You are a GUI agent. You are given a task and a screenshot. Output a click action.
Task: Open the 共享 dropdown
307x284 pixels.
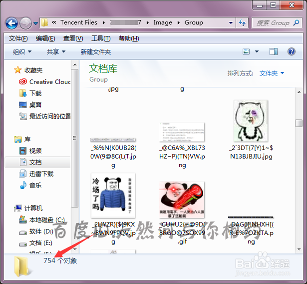(56, 52)
